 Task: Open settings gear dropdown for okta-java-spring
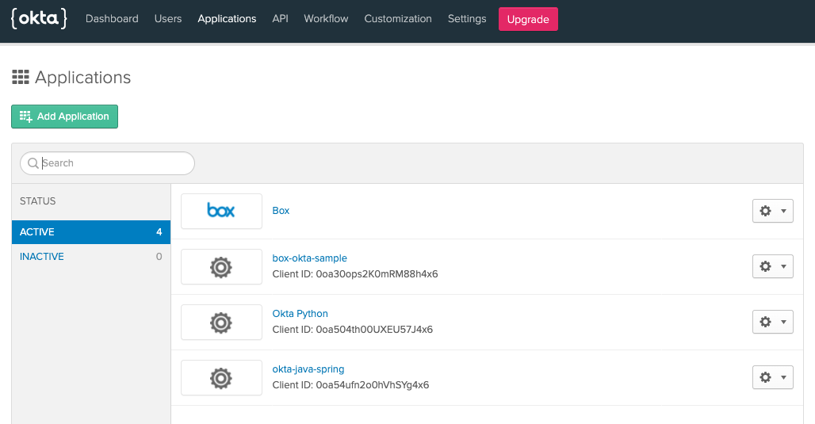coord(772,377)
